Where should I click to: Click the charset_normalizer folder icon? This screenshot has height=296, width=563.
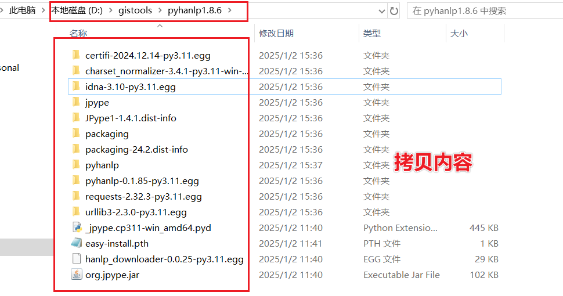coord(76,71)
